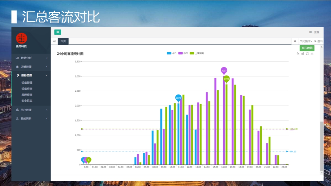Click the green 20:00 bar
The image size is (331, 186).
(x=261, y=145)
